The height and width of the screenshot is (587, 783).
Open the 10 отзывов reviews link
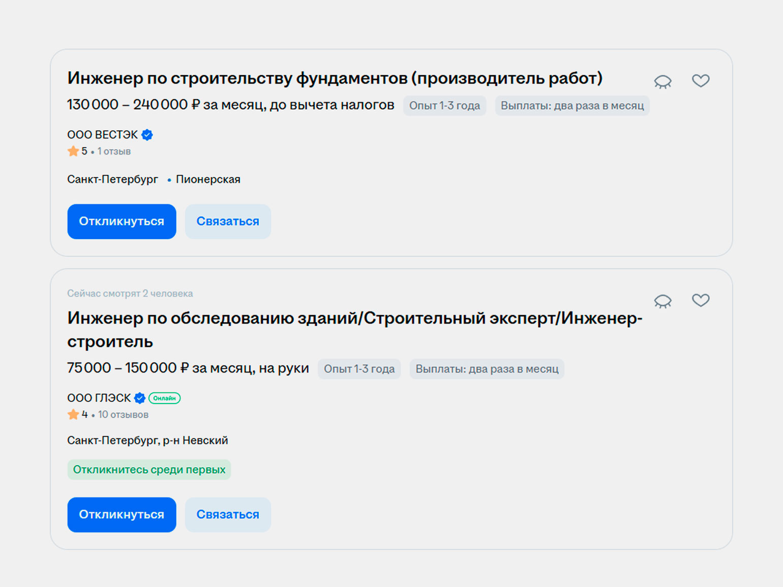click(x=123, y=415)
